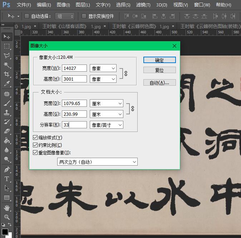241x238 pixels.
Task: Click pixel width field 14027
Action: [74, 68]
